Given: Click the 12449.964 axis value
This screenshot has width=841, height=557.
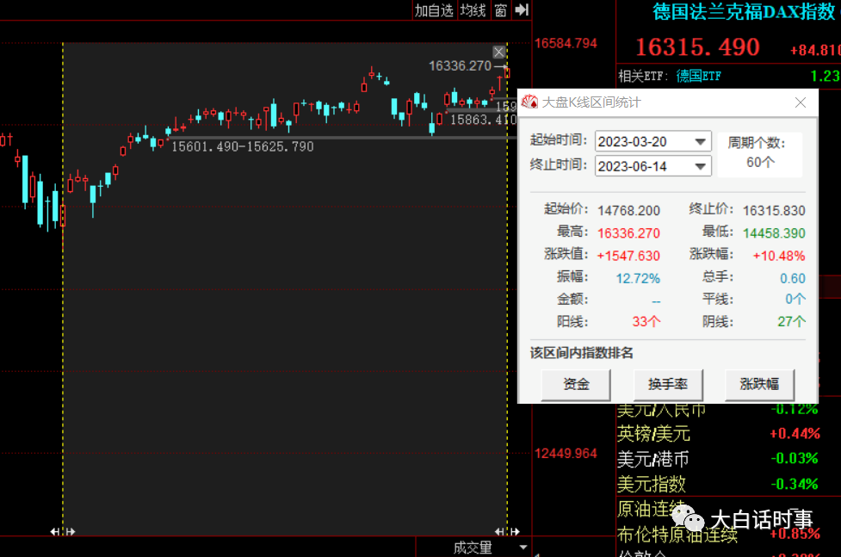Looking at the screenshot, I should tap(566, 454).
